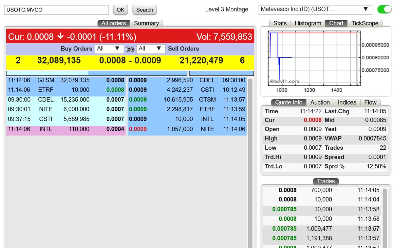Expand the Metavesco Inc symbol dropdown

tap(315, 10)
